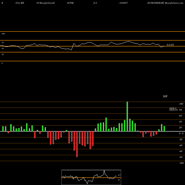Screen dimensions: 185x185
Task: Click the 'SI MunafaSutraR' header text
Action: click(46, 3)
